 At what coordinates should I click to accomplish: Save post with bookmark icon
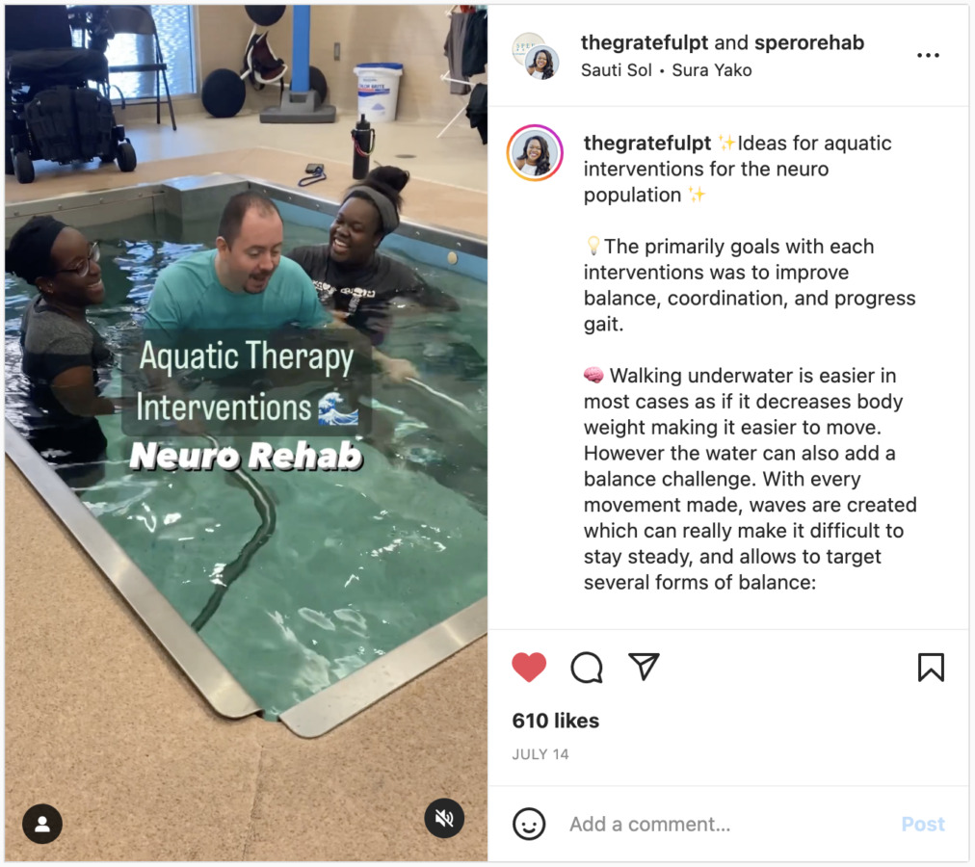point(931,668)
